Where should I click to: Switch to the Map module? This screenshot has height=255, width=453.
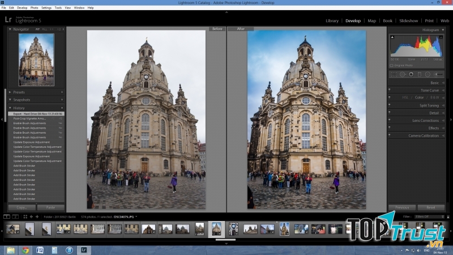[372, 21]
